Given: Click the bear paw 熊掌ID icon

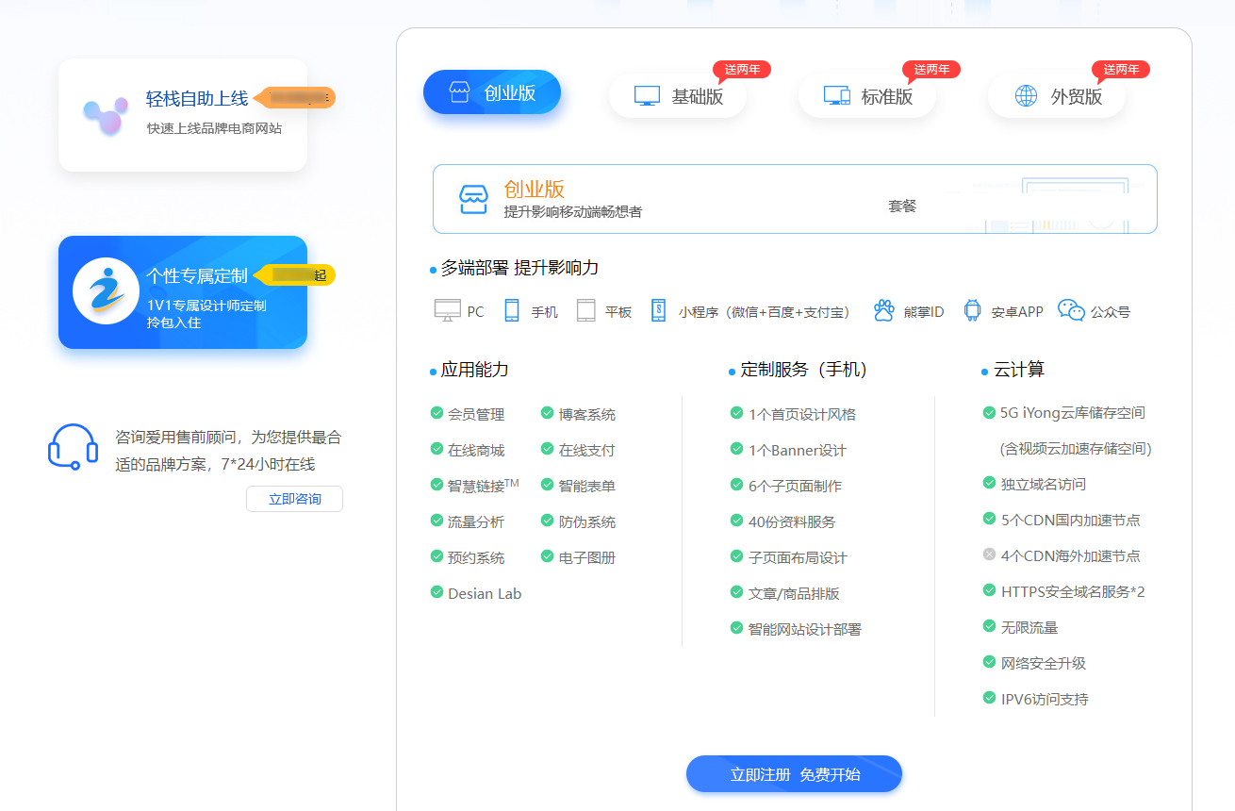Looking at the screenshot, I should coord(883,311).
